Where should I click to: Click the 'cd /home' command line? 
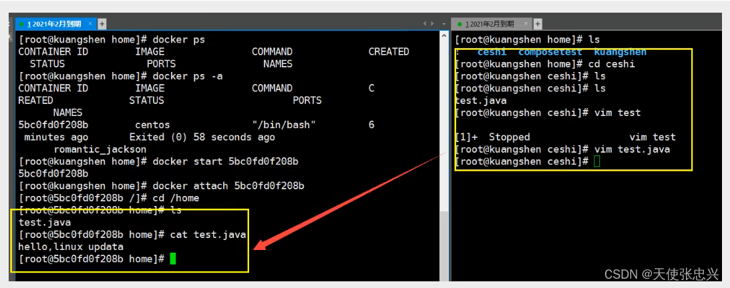[108, 199]
